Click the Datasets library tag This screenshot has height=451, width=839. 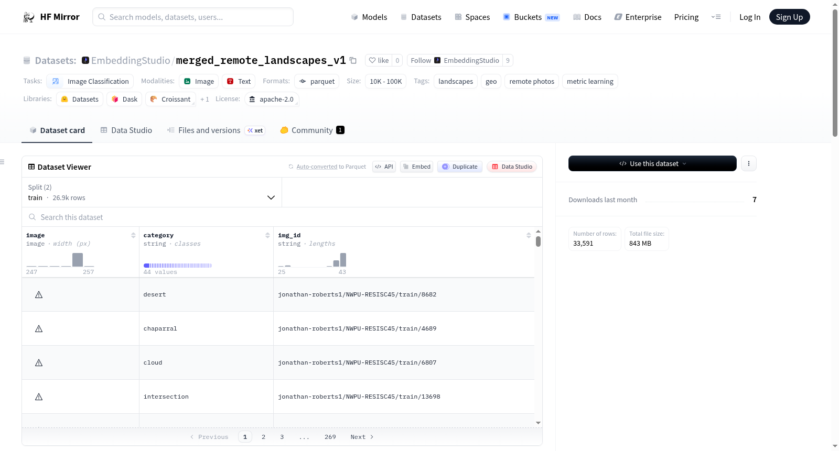[80, 100]
